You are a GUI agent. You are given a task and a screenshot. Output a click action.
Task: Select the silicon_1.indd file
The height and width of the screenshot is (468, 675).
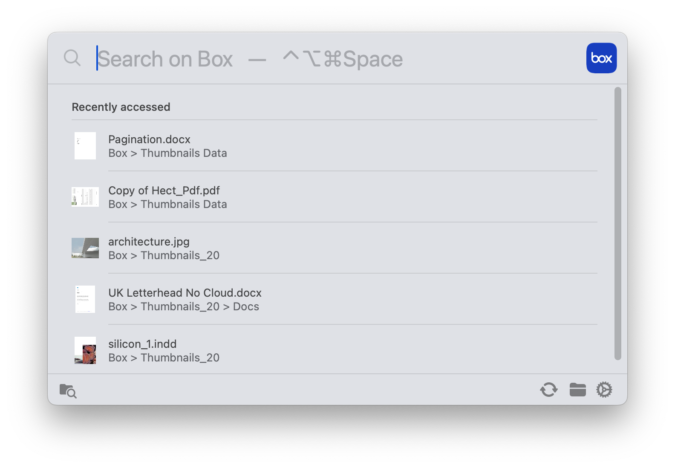coord(142,344)
